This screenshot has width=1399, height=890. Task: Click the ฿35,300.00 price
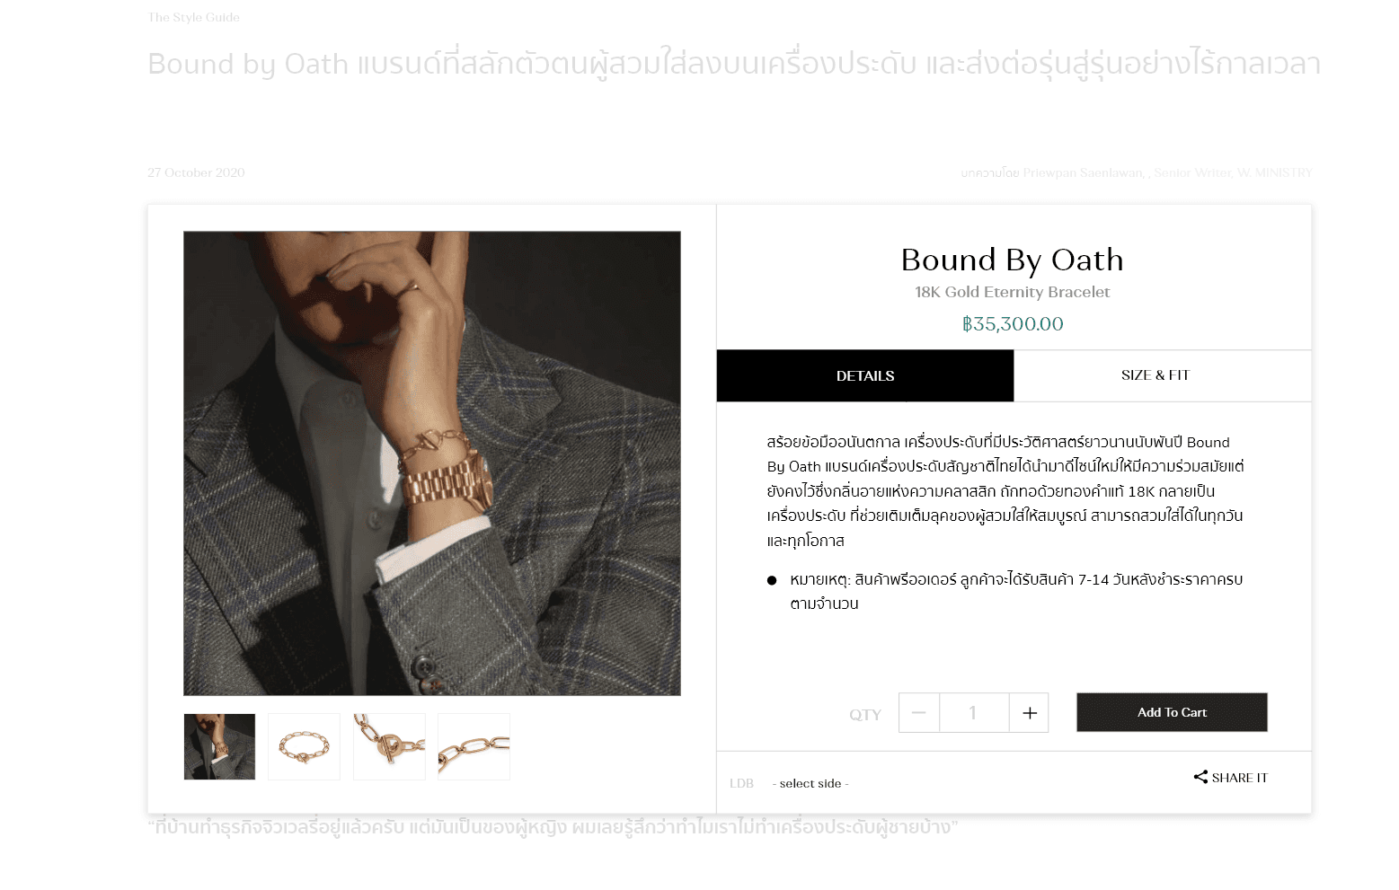1013,324
